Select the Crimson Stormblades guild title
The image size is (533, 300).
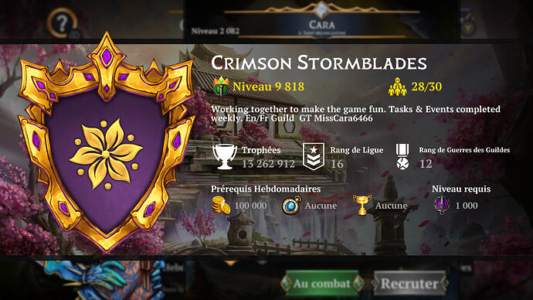click(x=319, y=63)
